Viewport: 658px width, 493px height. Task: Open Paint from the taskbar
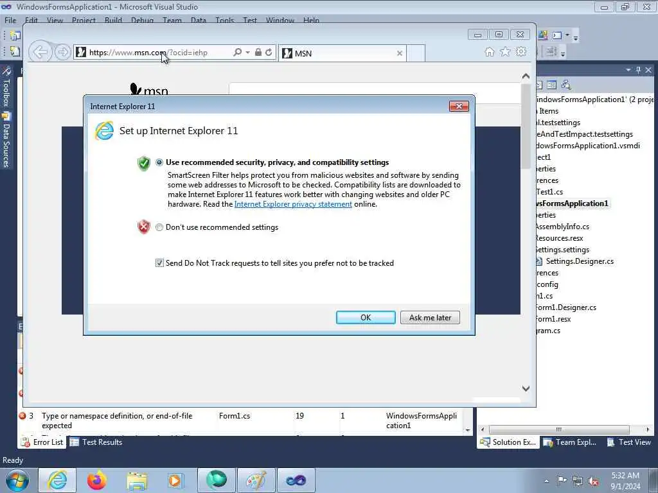[x=256, y=480]
